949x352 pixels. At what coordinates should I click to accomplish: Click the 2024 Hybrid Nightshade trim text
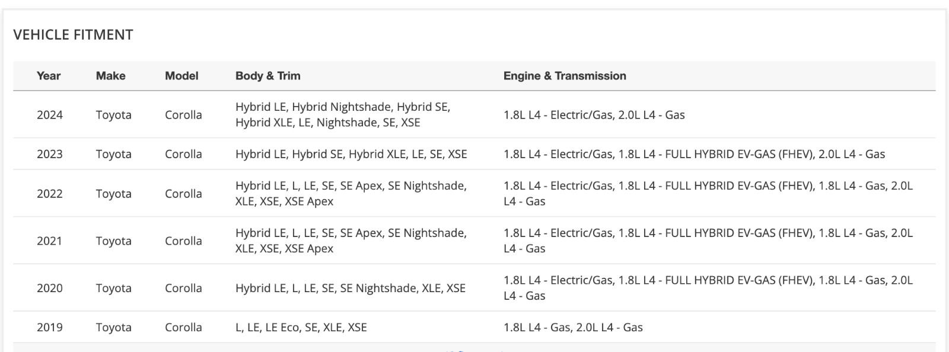point(342,107)
